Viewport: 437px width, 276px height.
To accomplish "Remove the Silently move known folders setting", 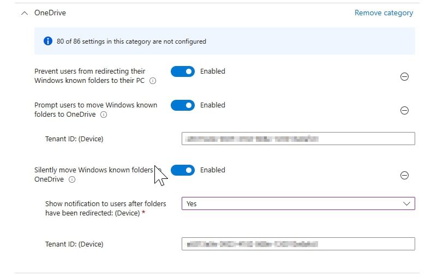I will coord(404,176).
